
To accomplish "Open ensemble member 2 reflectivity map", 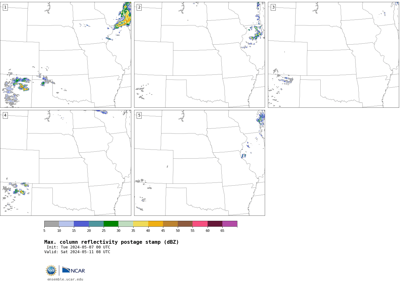I will 199,55.
